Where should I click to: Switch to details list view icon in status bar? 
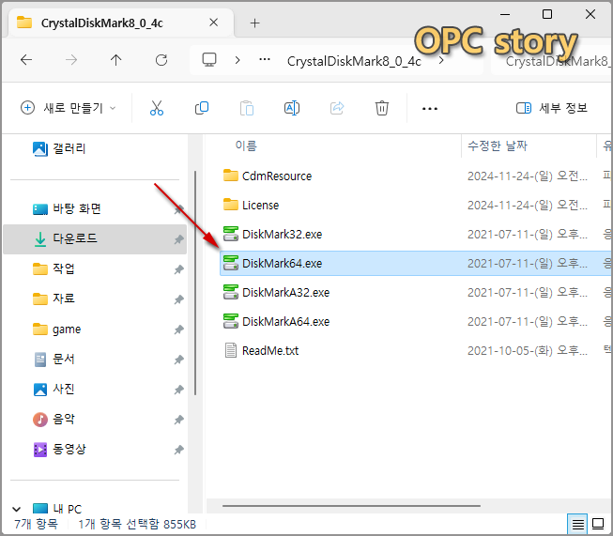point(578,524)
